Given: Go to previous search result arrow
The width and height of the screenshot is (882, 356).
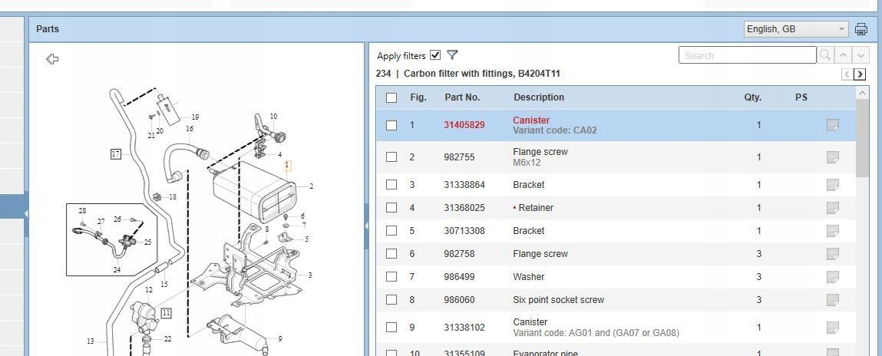Looking at the screenshot, I should (843, 55).
